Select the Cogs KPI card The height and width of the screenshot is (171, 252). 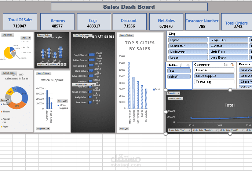click(x=94, y=22)
